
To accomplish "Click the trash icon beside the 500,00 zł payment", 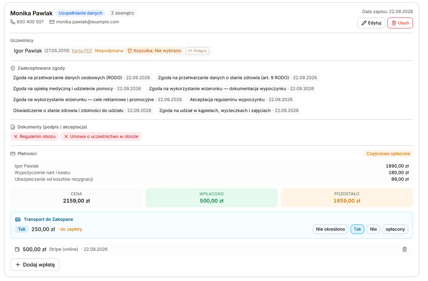I will click(405, 249).
